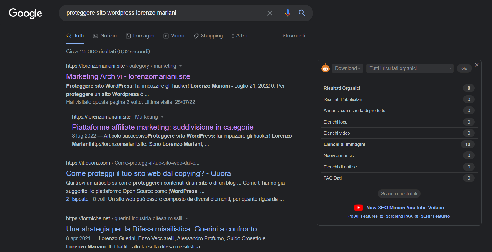Open 'Marketing Archivi - lorenzomariani.site' result

(128, 76)
